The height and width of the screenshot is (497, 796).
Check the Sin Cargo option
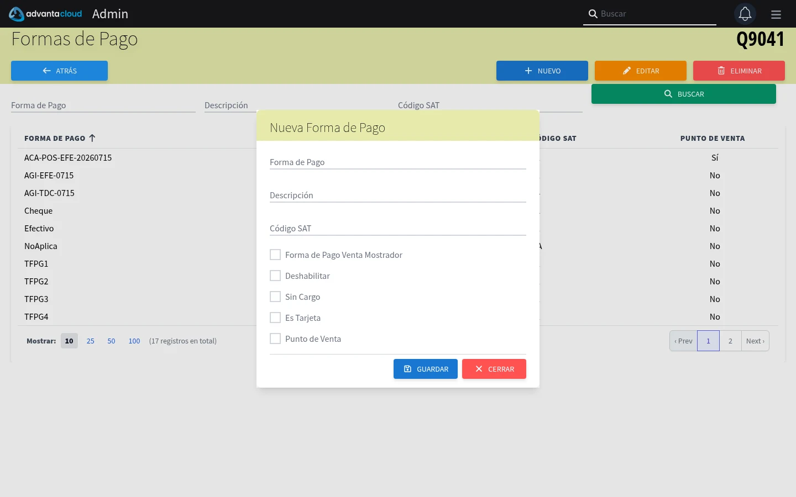click(x=275, y=297)
